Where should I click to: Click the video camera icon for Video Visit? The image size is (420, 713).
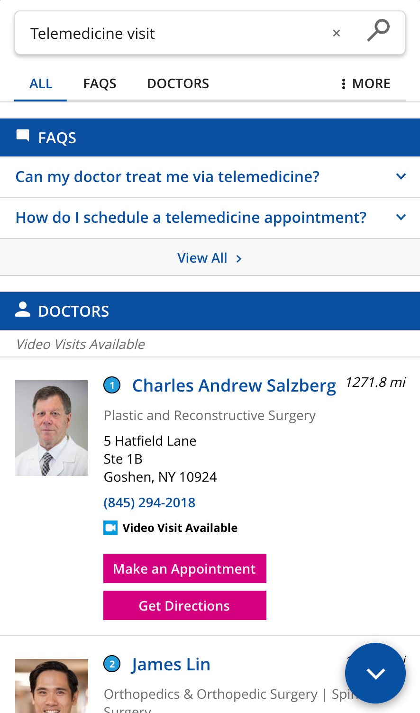tap(110, 528)
